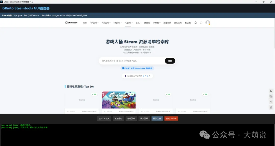The image size is (275, 146).
Task: Click 选择ZIP导入 button
Action: (104, 118)
